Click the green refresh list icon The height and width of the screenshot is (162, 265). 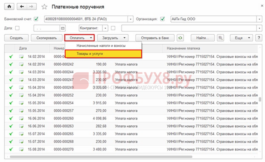(180, 38)
